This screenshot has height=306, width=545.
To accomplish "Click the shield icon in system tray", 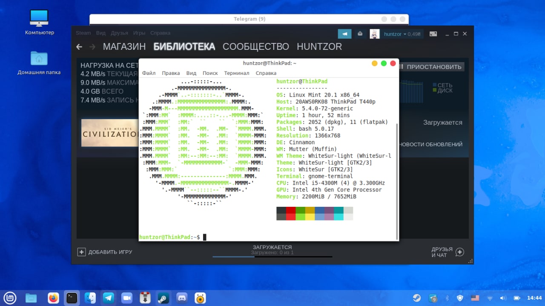I will click(460, 298).
